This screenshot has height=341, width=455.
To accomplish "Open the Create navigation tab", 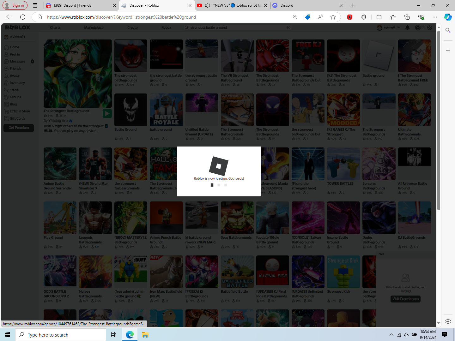I will pos(132,27).
